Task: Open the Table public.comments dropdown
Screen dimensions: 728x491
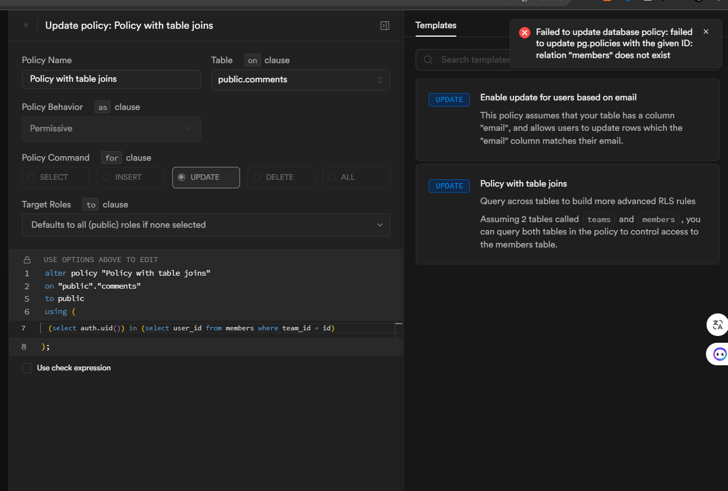Action: pyautogui.click(x=300, y=79)
